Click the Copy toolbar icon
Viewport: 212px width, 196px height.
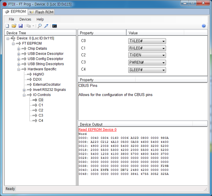coord(28,26)
